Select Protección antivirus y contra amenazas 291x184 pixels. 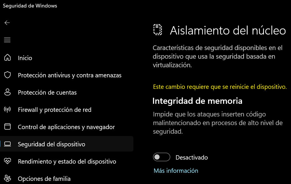click(70, 75)
